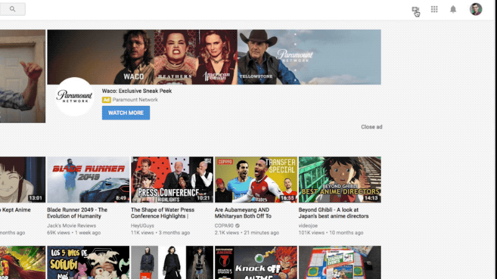Open the Waco: Exclusive Sneak Peek title
This screenshot has height=279, width=497.
pos(137,91)
